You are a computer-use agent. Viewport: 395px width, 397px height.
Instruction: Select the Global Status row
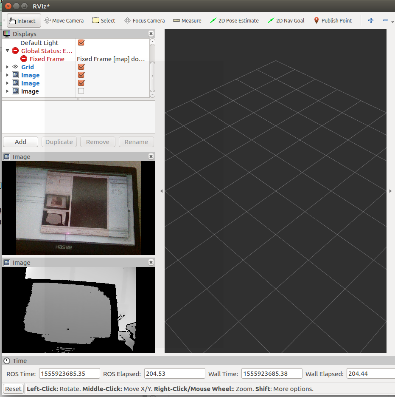tap(76, 51)
